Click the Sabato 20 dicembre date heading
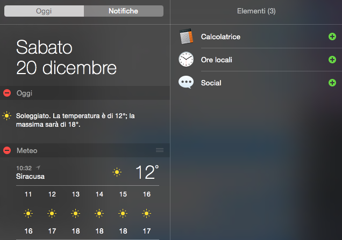The width and height of the screenshot is (342, 240). pos(66,57)
